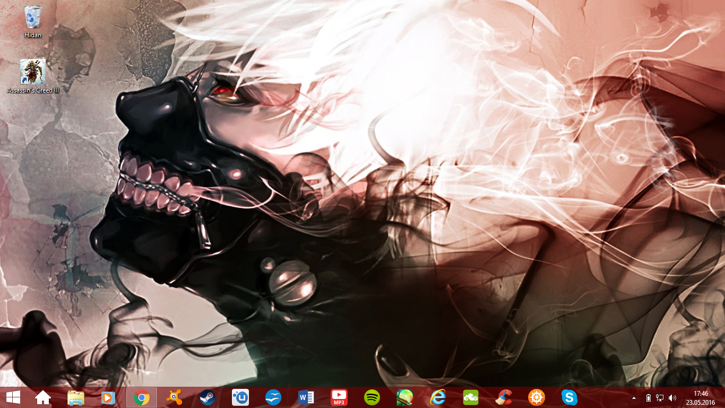Image resolution: width=725 pixels, height=408 pixels.
Task: Open Spotify from the taskbar
Action: [x=372, y=397]
